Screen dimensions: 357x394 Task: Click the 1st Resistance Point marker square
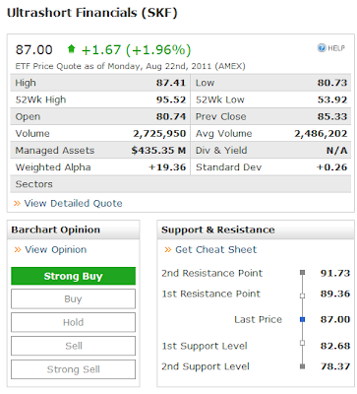pos(302,295)
